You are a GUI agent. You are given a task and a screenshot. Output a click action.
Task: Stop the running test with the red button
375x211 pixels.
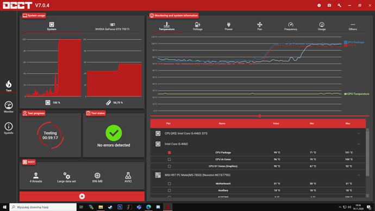(82, 196)
